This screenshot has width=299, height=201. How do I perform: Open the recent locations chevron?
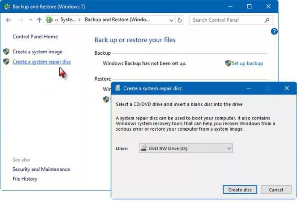pos(30,20)
